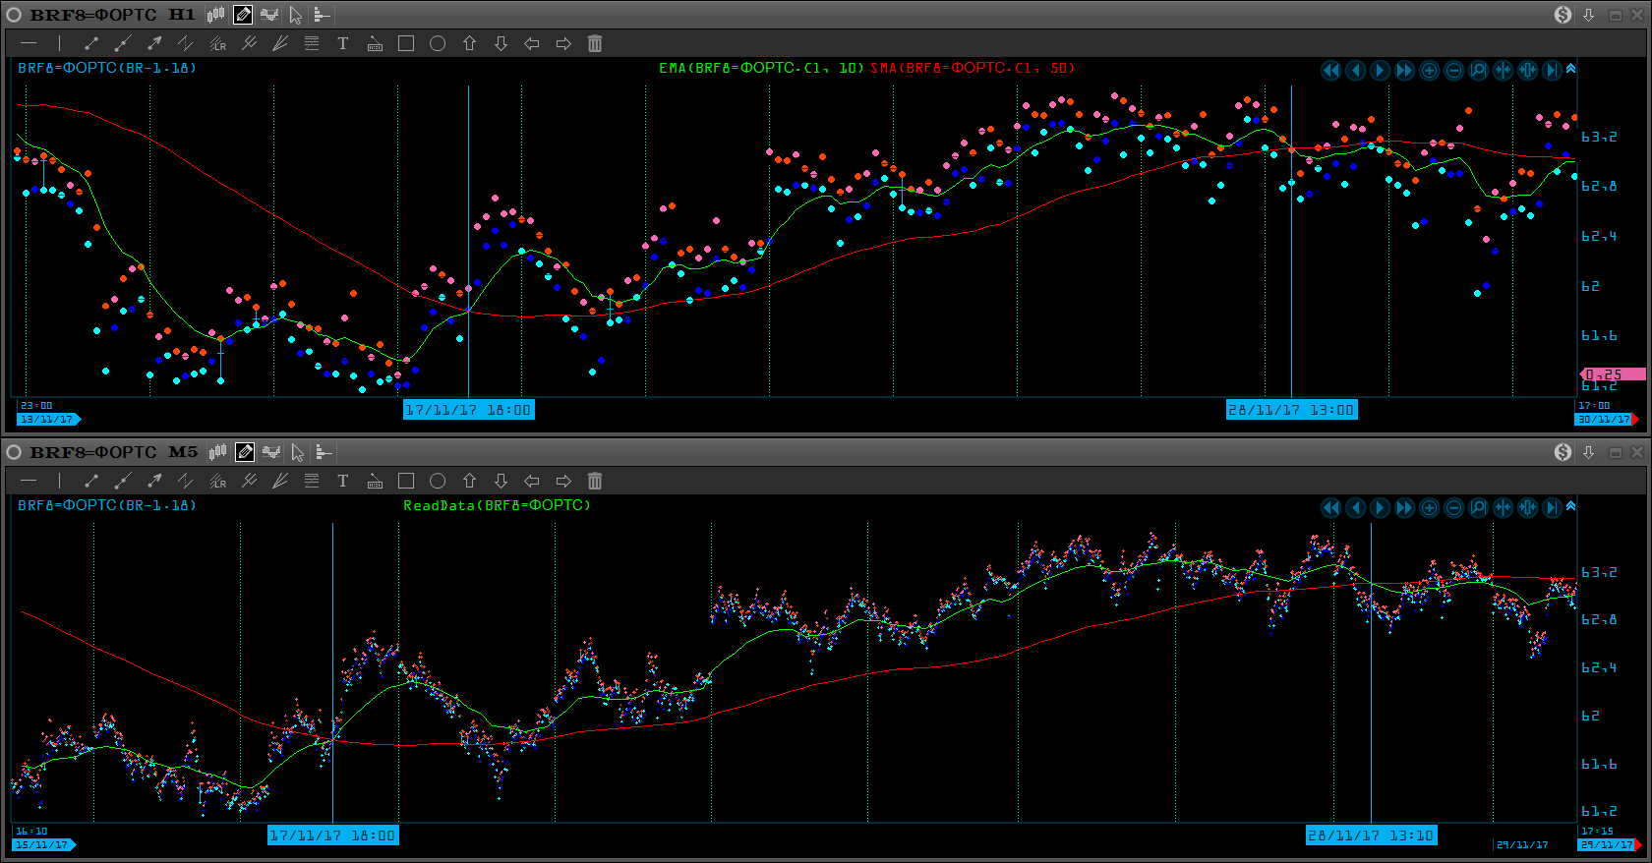Click the trash icon in H1 chart toolbar
The height and width of the screenshot is (863, 1652).
coord(594,43)
